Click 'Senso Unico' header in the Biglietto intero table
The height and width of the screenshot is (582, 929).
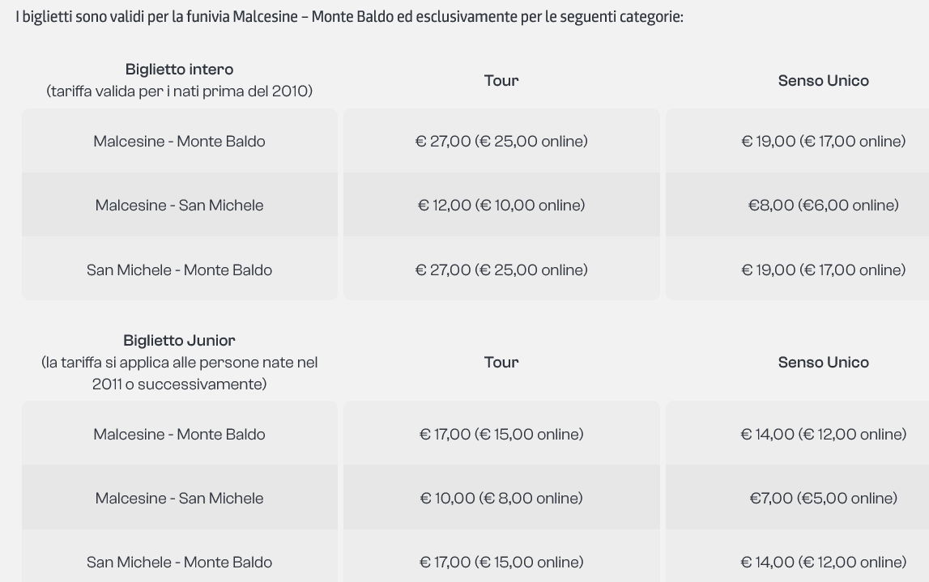tap(823, 80)
